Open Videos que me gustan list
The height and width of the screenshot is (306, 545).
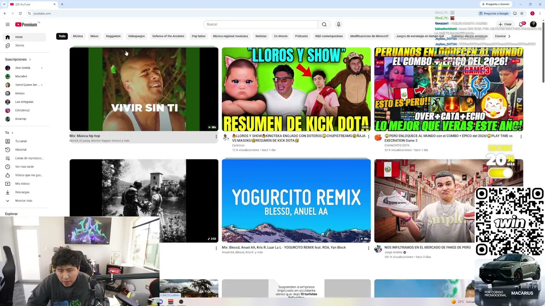[x=25, y=175]
